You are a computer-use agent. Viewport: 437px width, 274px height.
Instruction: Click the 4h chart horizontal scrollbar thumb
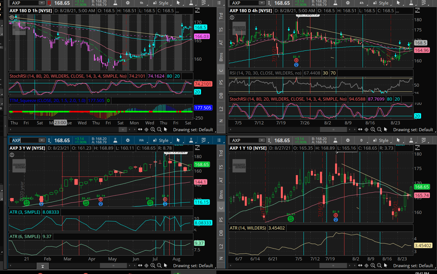tap(333, 129)
